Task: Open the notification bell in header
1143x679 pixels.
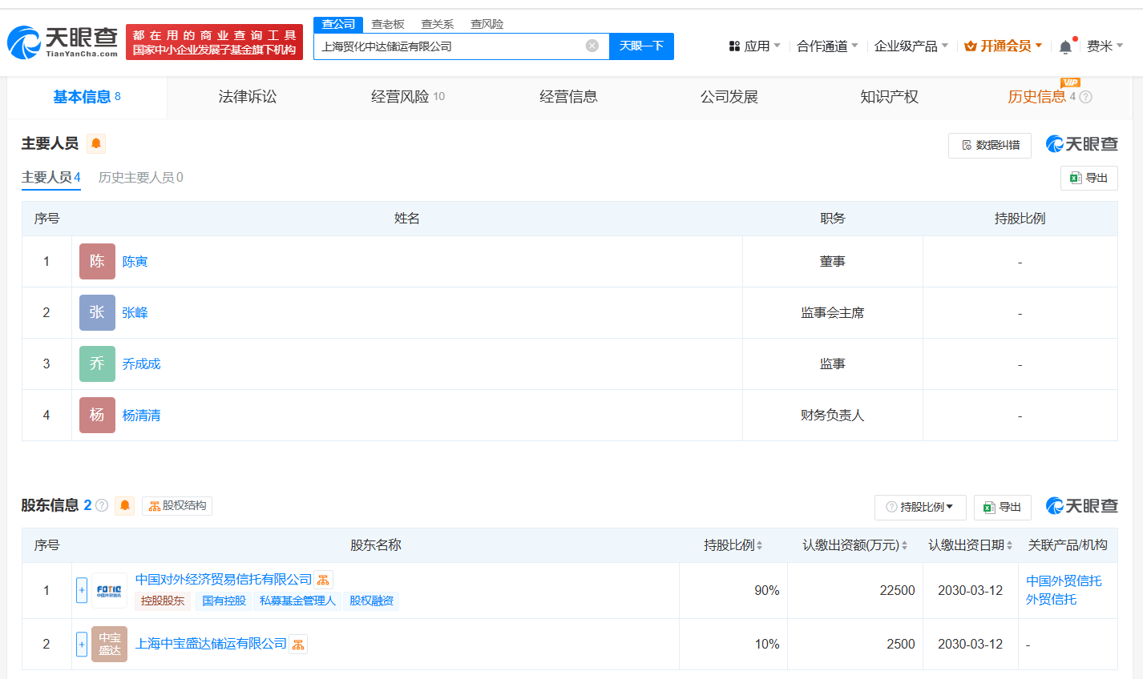Action: 1065,47
